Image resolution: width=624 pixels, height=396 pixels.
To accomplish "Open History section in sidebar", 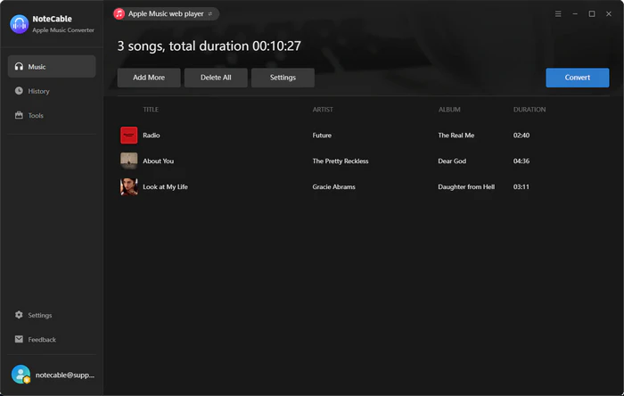I will pos(38,91).
